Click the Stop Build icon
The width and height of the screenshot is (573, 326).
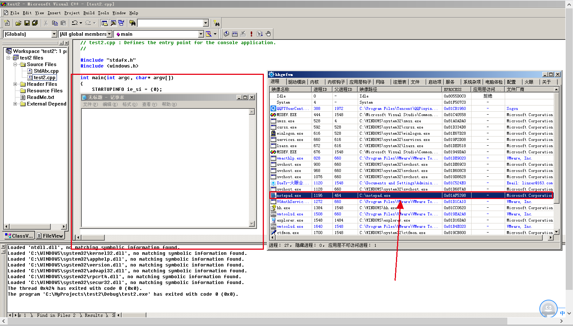[243, 34]
